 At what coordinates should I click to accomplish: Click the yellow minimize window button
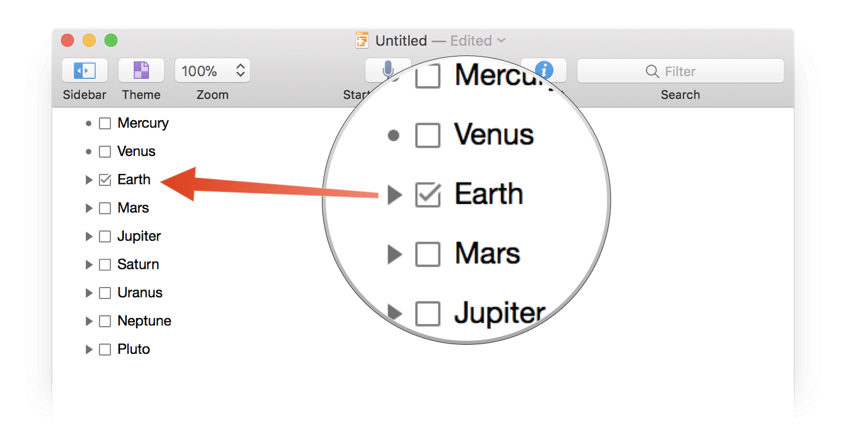89,41
